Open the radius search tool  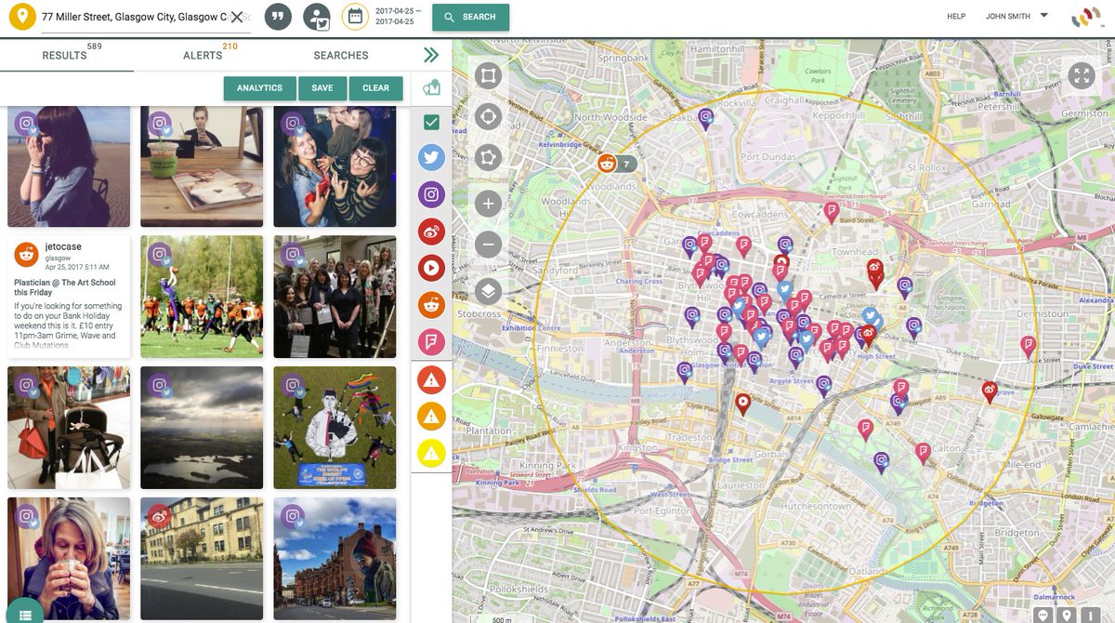pos(488,116)
